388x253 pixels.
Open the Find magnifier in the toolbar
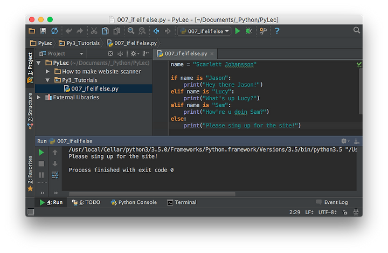point(131,31)
